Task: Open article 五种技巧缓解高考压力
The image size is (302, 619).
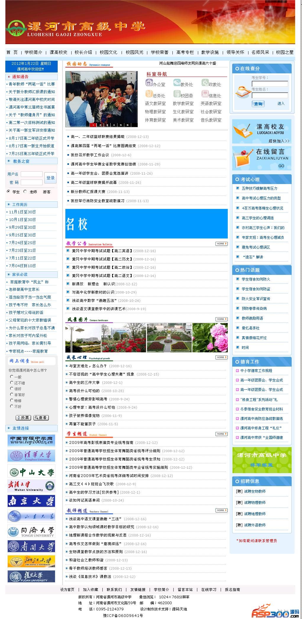Action: click(259, 188)
